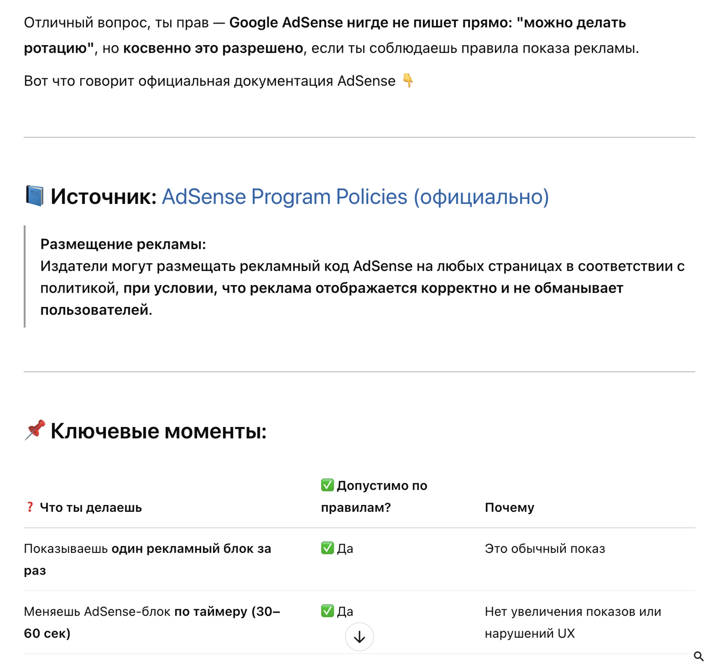Click the Меняешь AdSense-блок по таймеру cell
Viewport: 709px width, 666px height.
click(x=152, y=622)
